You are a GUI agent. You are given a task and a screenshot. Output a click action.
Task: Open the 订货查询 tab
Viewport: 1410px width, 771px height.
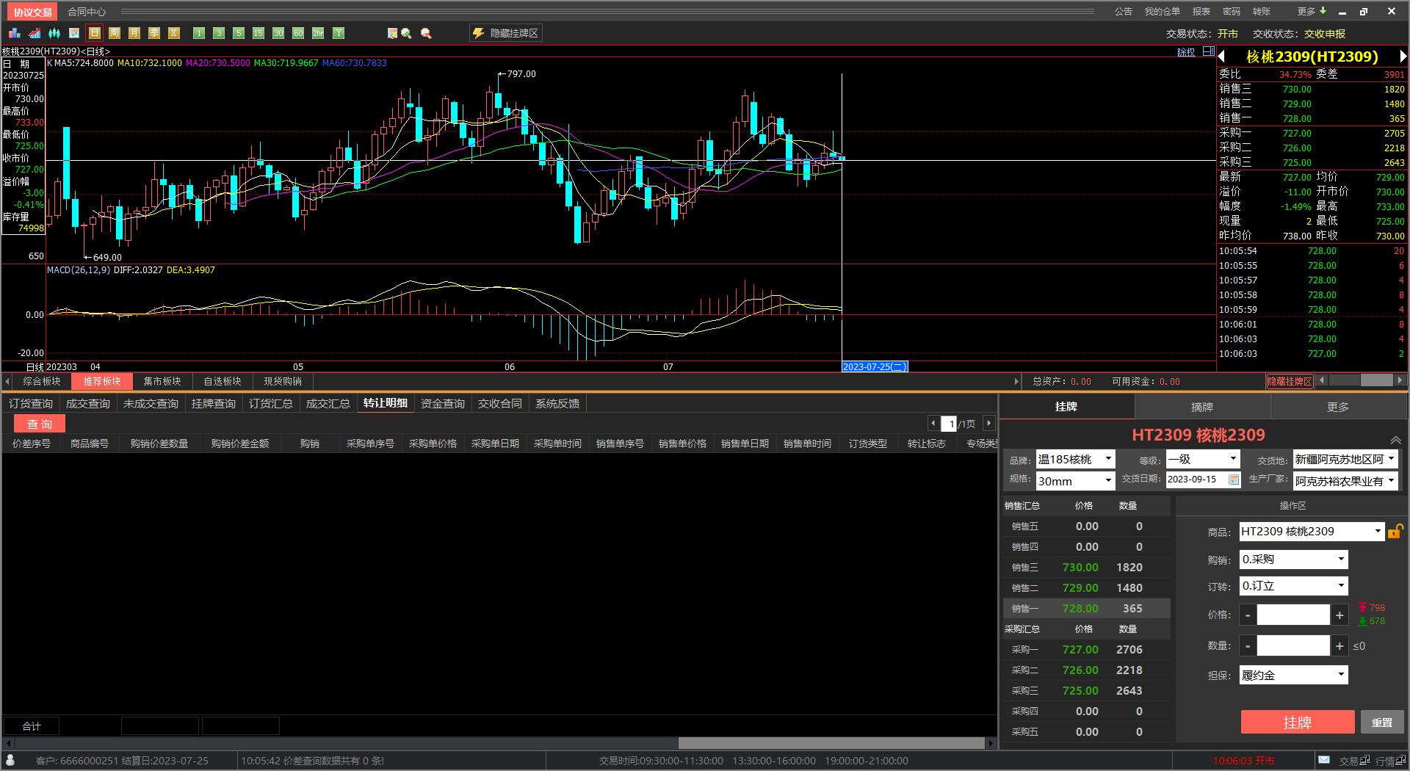click(x=31, y=403)
